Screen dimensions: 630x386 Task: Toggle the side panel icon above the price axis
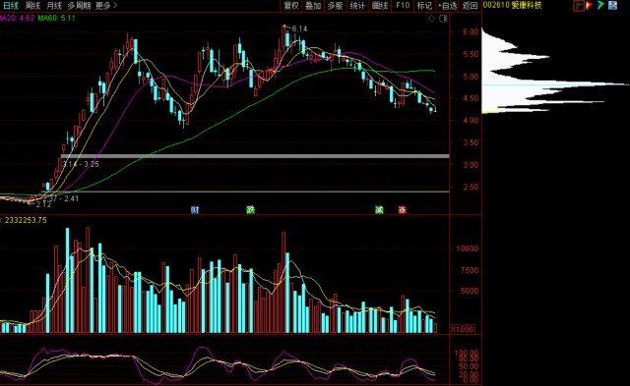pyautogui.click(x=443, y=19)
